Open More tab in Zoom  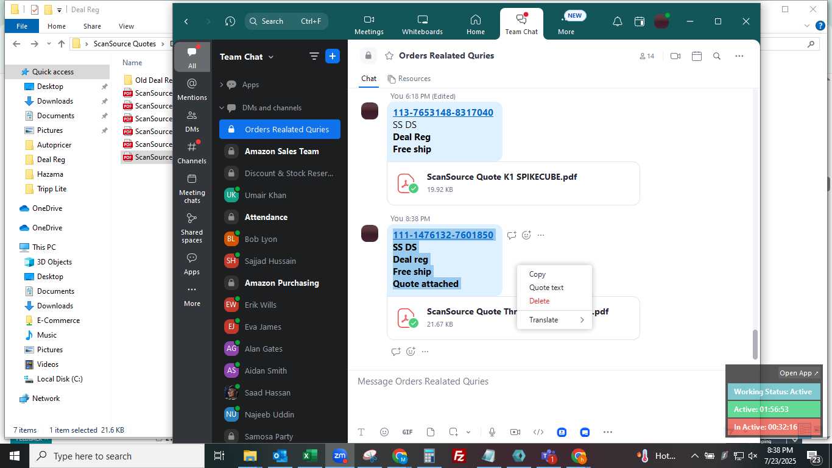(566, 24)
